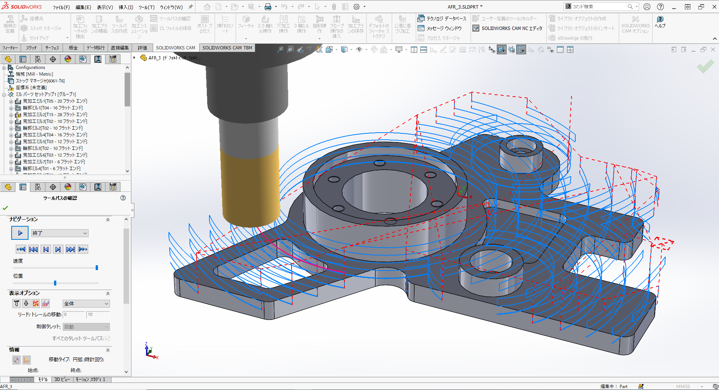Open ファイル(F) menu
The height and width of the screenshot is (390, 719).
coord(61,7)
